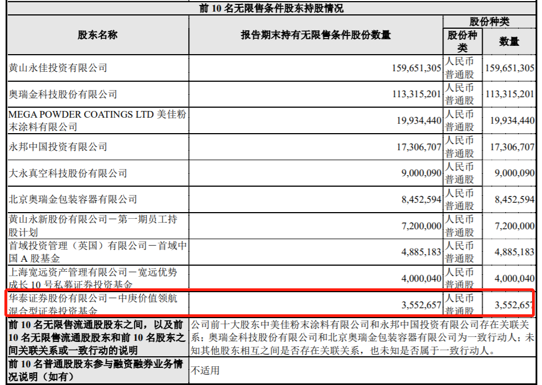Click 7,200,000 in the rightmost 数量 column

[514, 226]
